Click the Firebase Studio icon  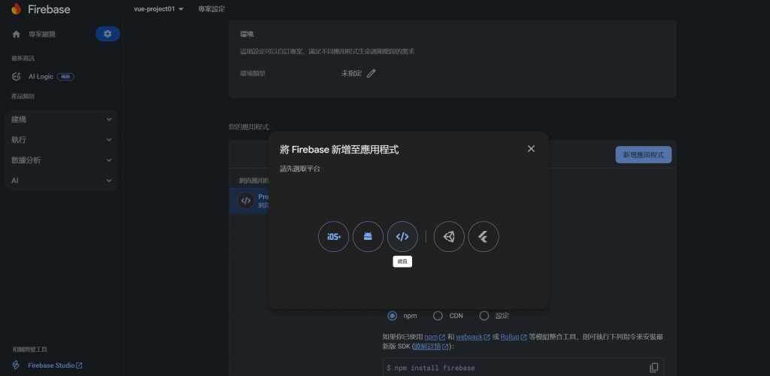[x=17, y=365]
